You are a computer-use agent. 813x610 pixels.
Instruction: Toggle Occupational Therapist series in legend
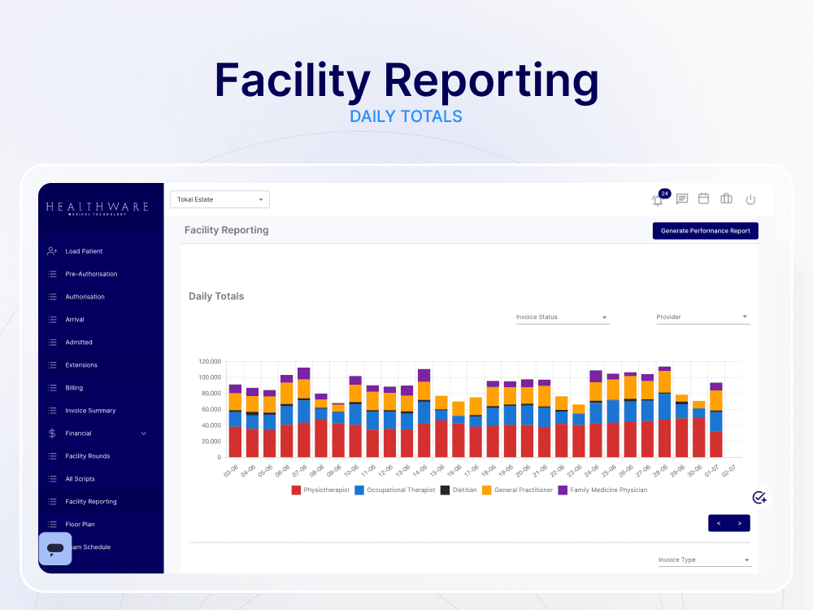pos(395,490)
